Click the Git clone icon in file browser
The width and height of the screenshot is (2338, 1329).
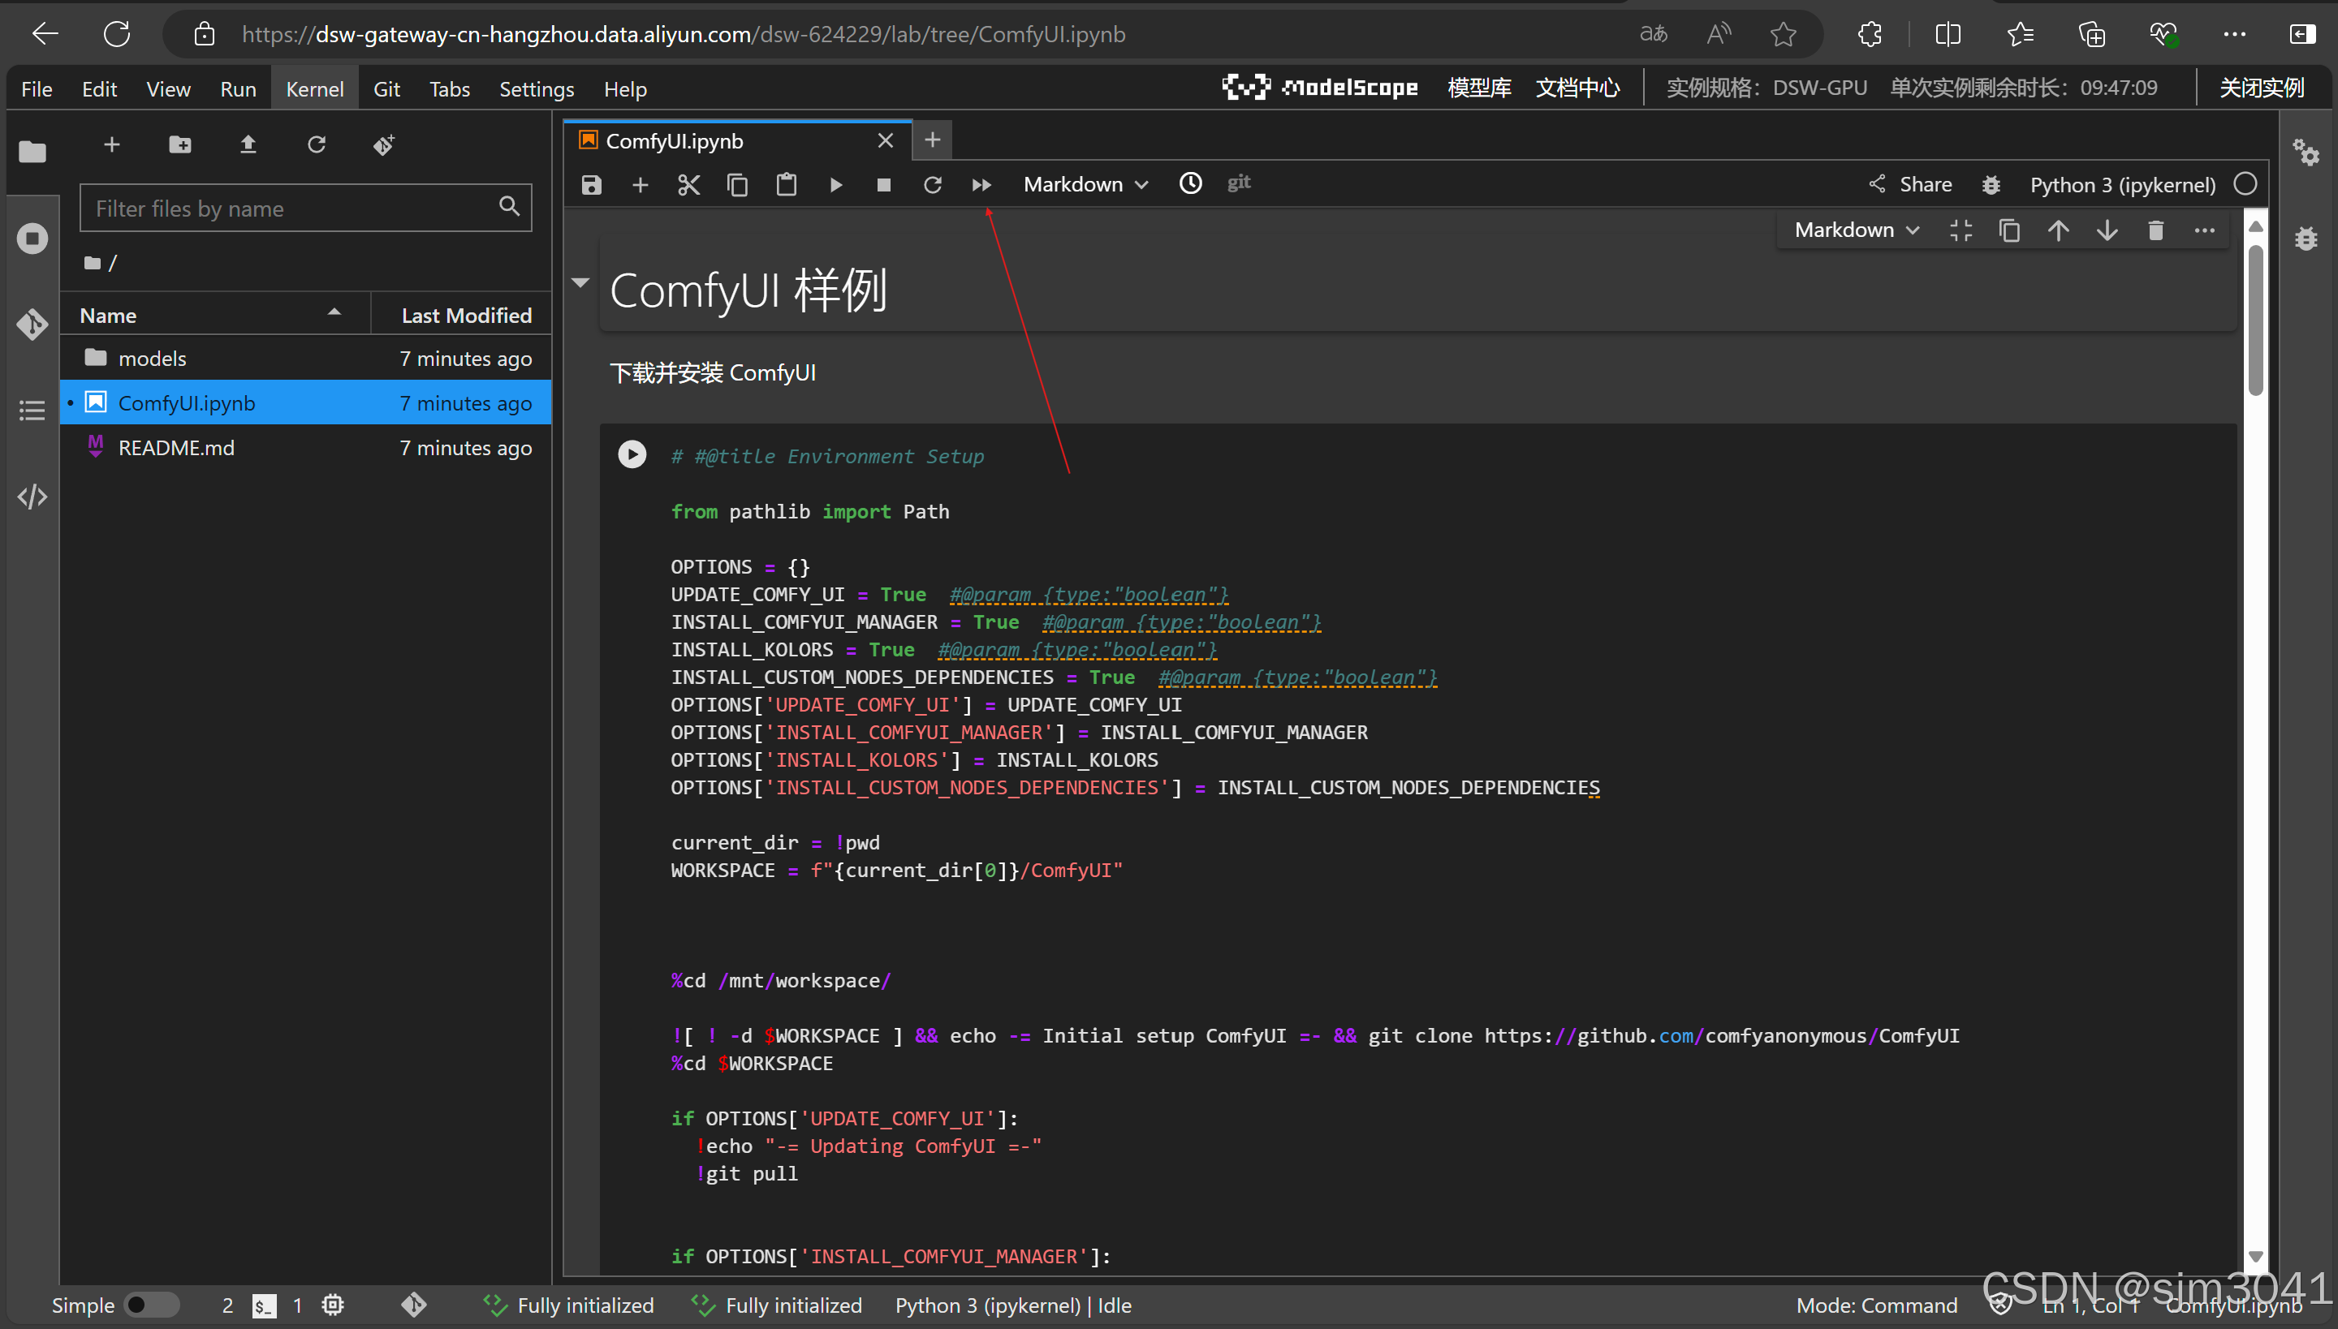point(383,144)
